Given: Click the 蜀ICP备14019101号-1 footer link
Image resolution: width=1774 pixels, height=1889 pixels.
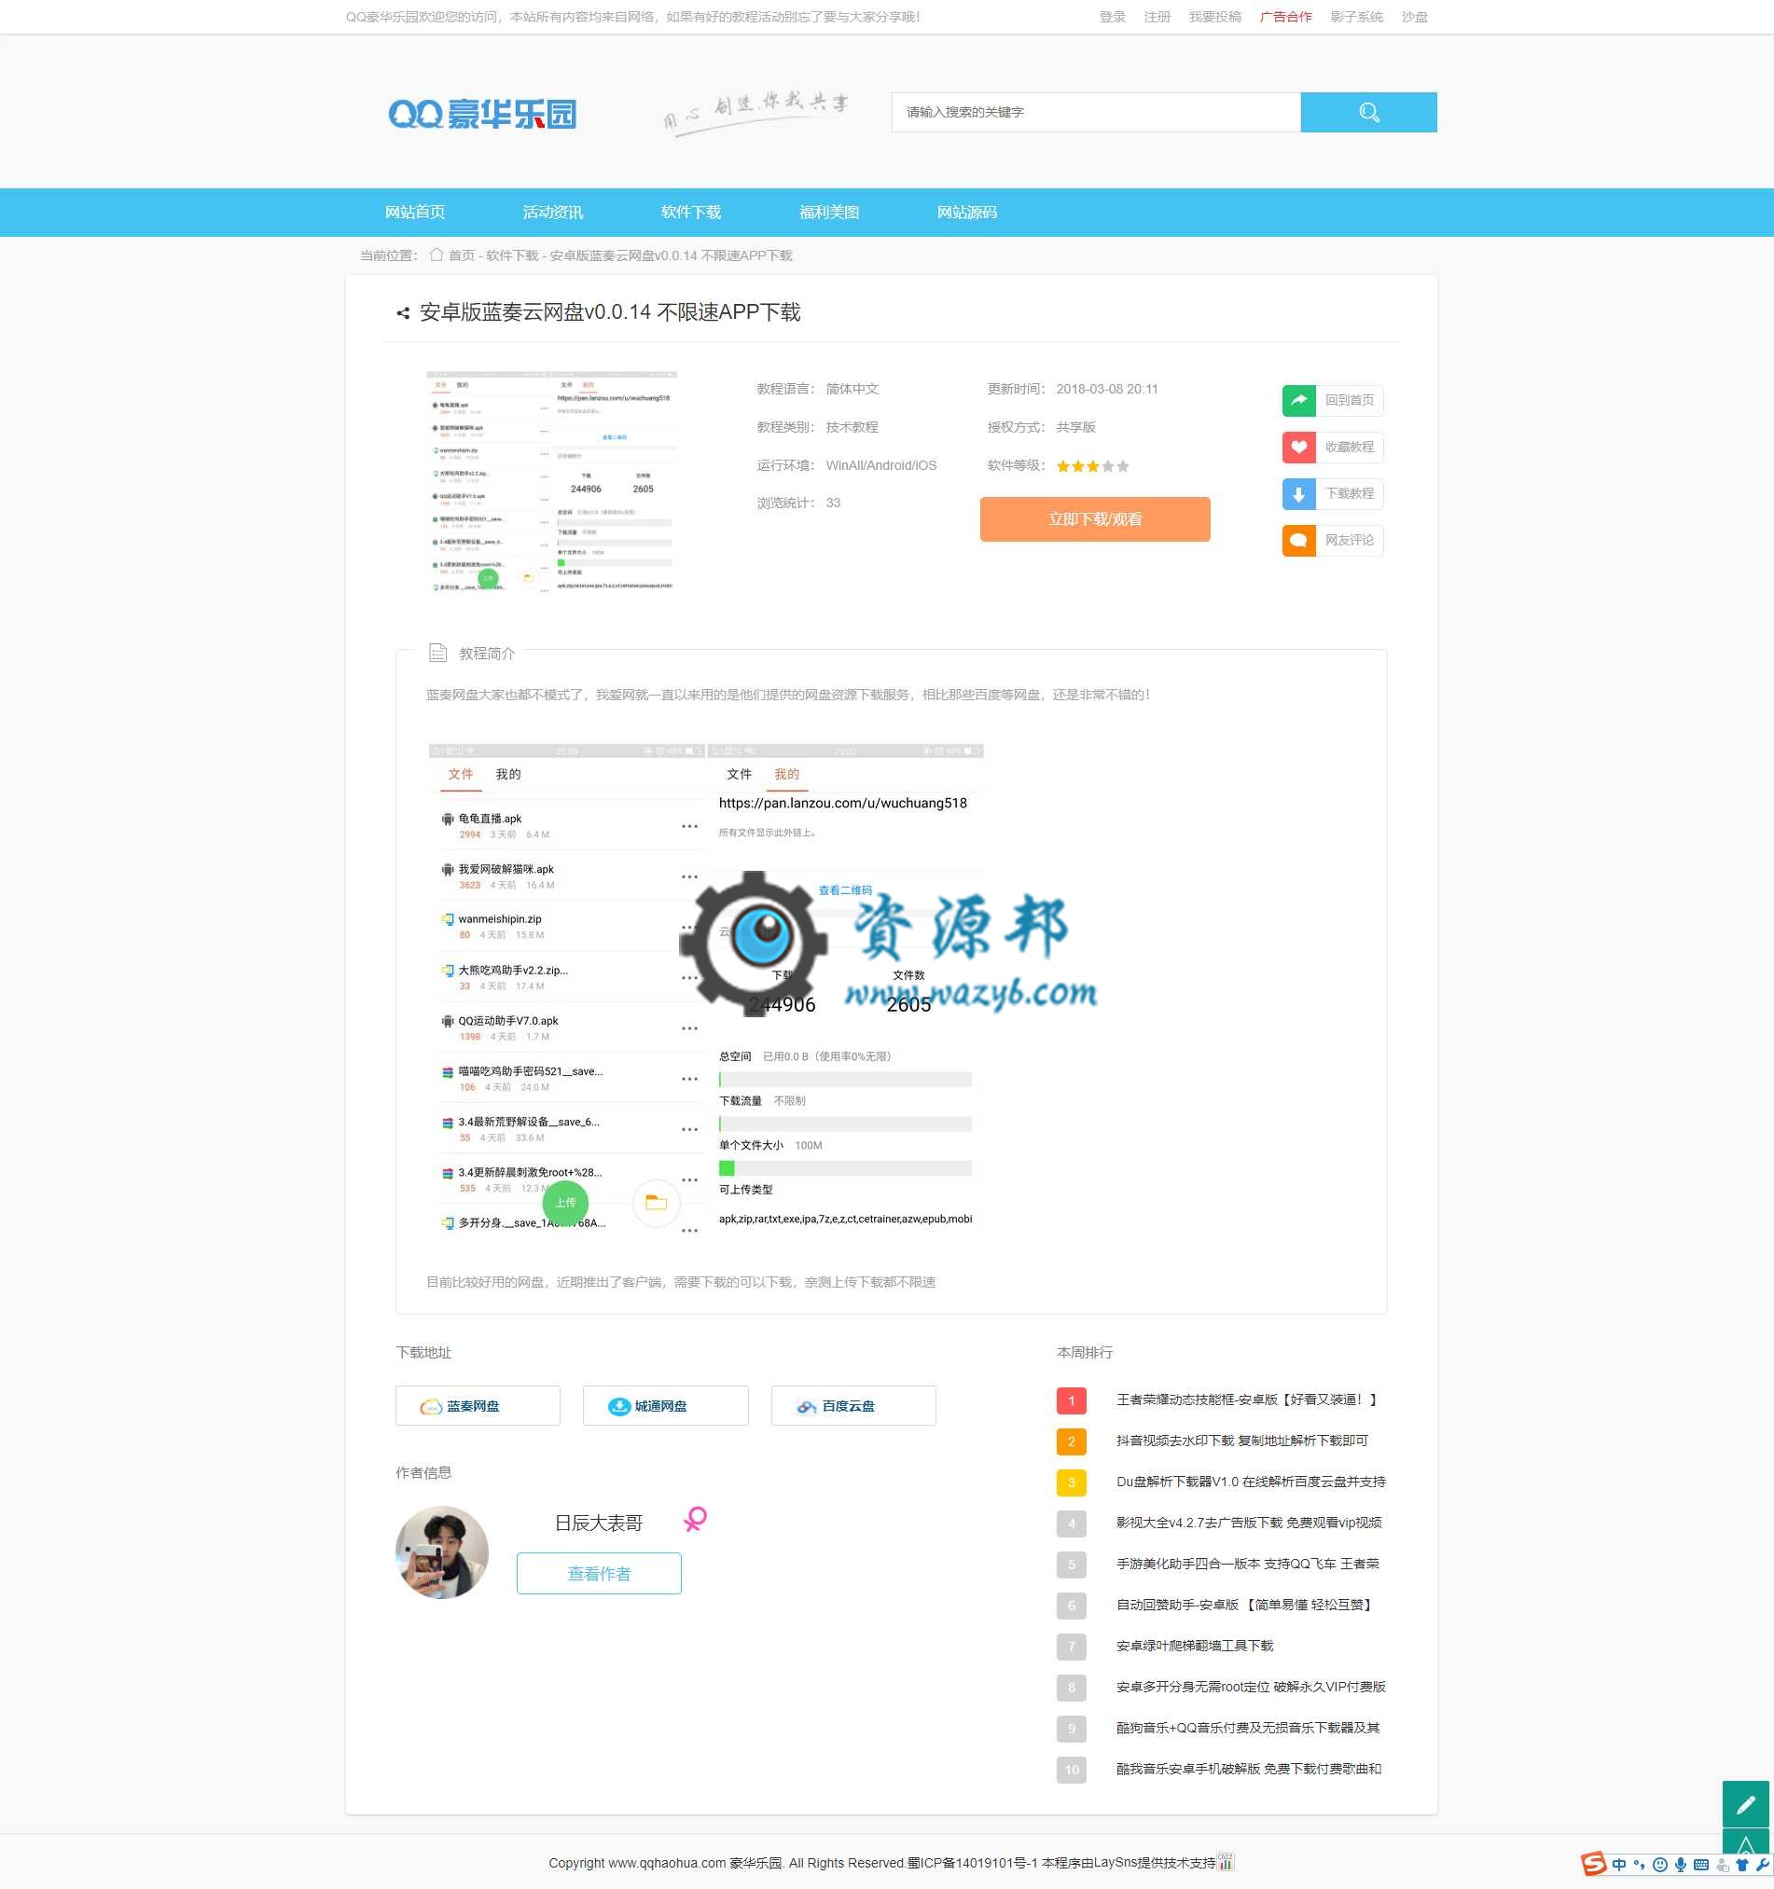Looking at the screenshot, I should [x=972, y=1862].
